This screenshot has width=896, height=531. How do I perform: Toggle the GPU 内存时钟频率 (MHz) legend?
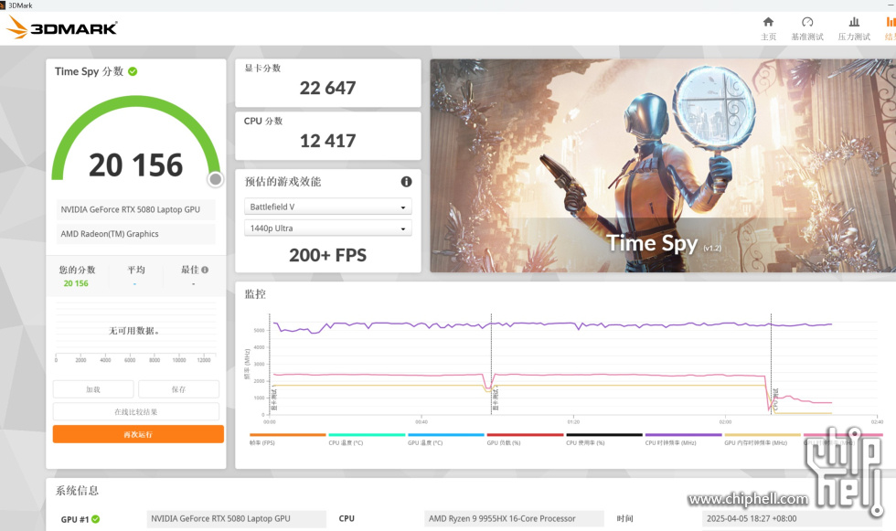click(x=763, y=439)
